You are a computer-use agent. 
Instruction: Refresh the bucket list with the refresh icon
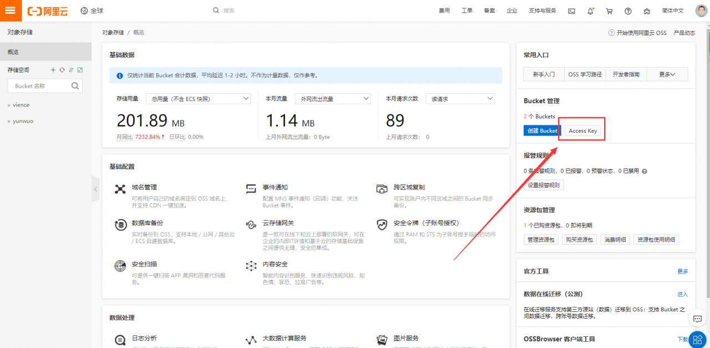(62, 70)
